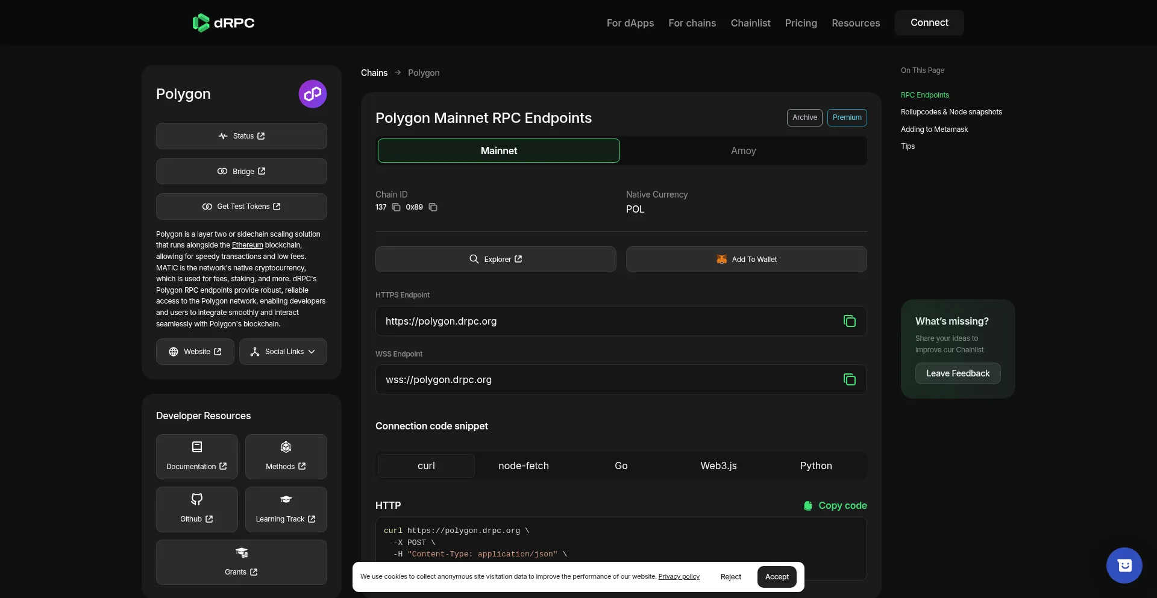Viewport: 1157px width, 598px height.
Task: Click the curl command code line
Action: 456,531
